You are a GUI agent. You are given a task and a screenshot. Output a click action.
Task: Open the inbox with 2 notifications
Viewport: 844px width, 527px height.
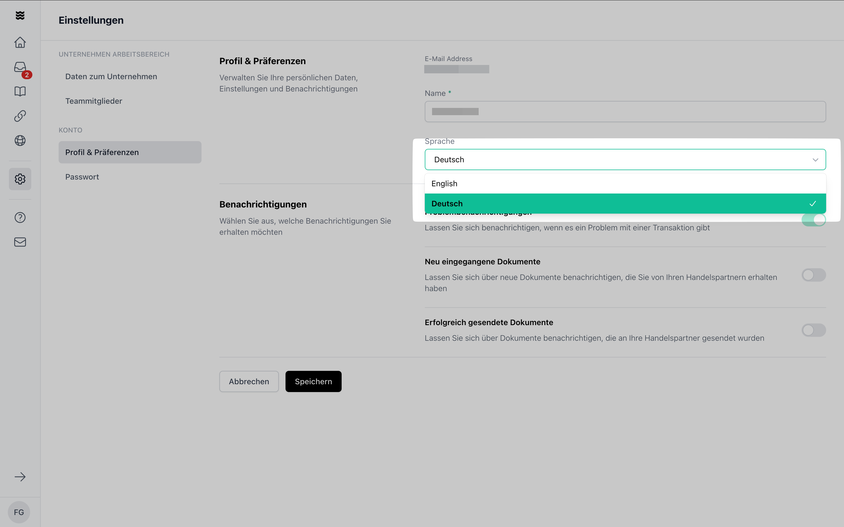coord(20,67)
